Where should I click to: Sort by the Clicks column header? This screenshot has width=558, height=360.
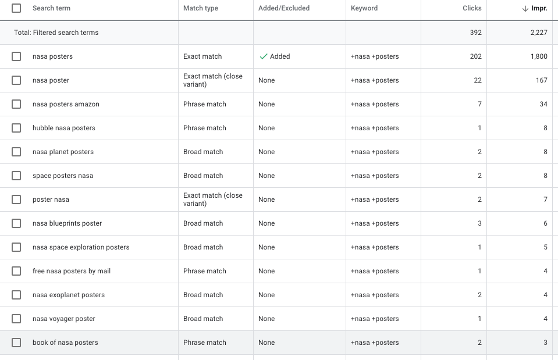[x=472, y=8]
